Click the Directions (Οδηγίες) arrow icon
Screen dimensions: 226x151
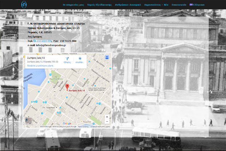[67, 59]
